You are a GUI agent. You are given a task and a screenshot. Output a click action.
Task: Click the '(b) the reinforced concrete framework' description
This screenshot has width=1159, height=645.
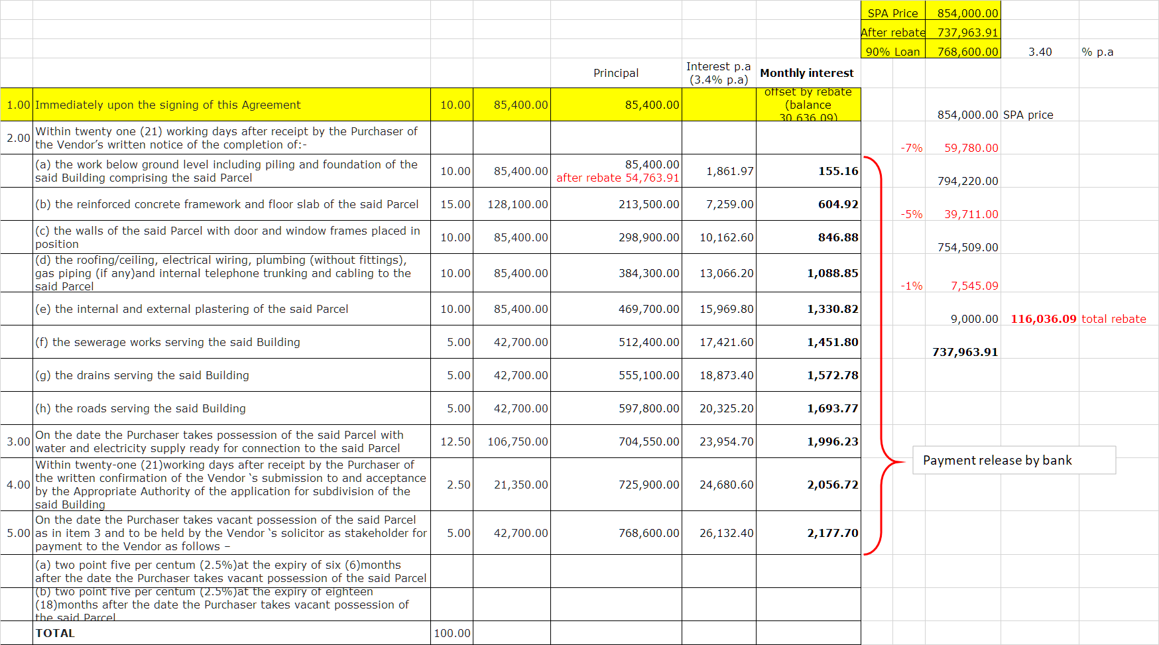[231, 204]
